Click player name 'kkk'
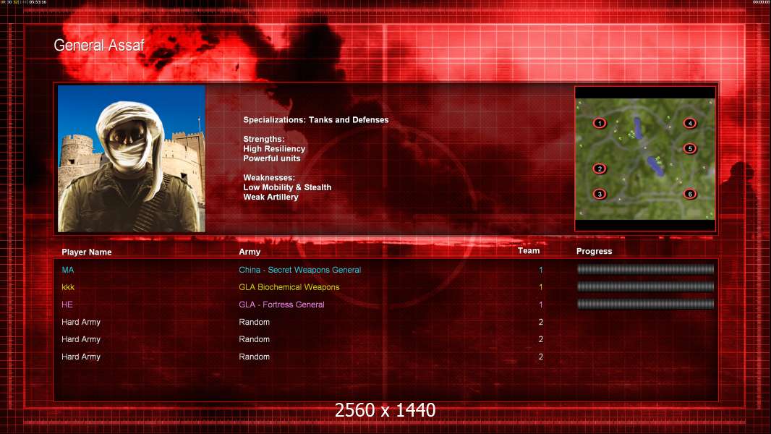Image resolution: width=771 pixels, height=434 pixels. (68, 287)
